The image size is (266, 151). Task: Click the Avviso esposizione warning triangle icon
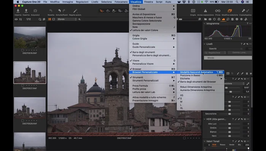[x=205, y=11]
